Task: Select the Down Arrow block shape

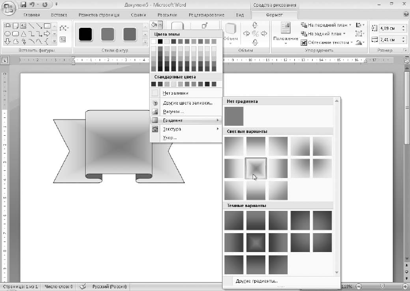Action: (x=7, y=41)
